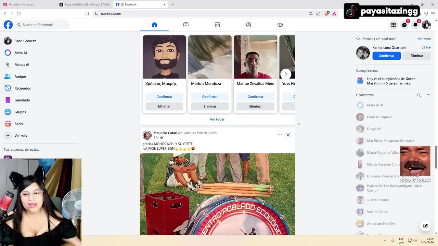Open the Gaming tab icon

pyautogui.click(x=280, y=25)
